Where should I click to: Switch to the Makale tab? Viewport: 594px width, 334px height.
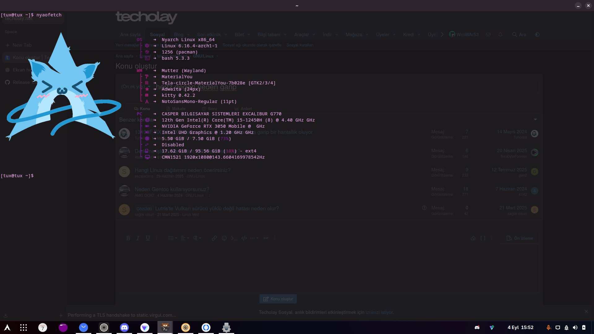pyautogui.click(x=176, y=109)
